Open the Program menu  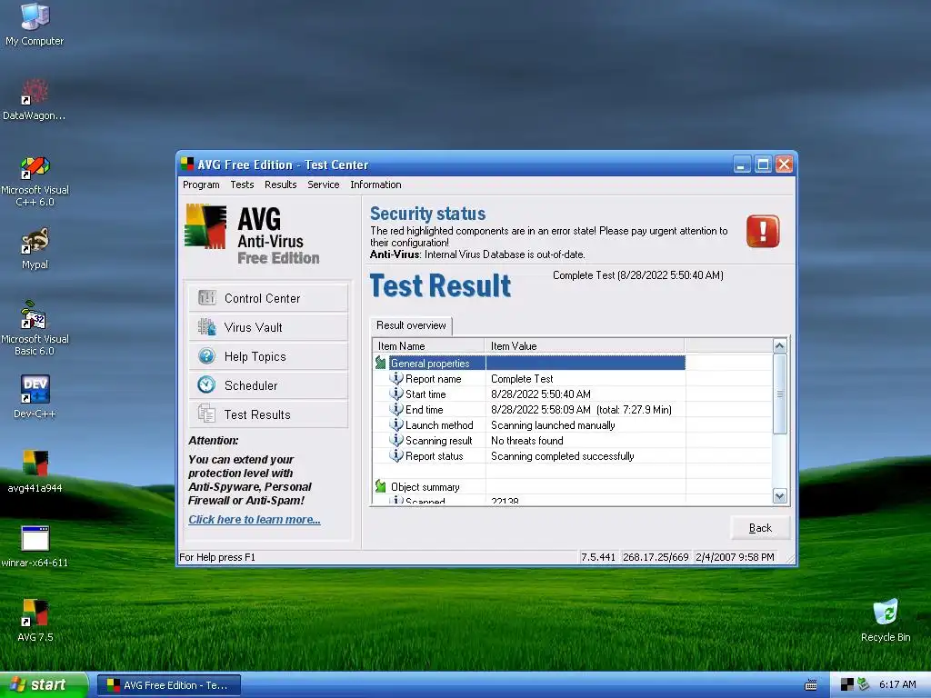(x=201, y=184)
